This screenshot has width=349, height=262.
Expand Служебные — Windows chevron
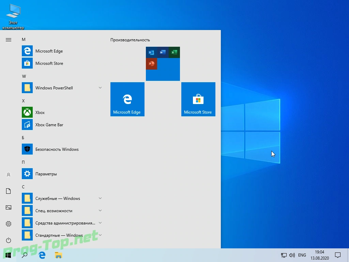100,198
